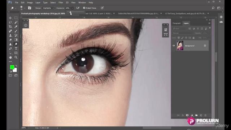Select the Gradient tool
231x130 pixels.
pos(16,40)
